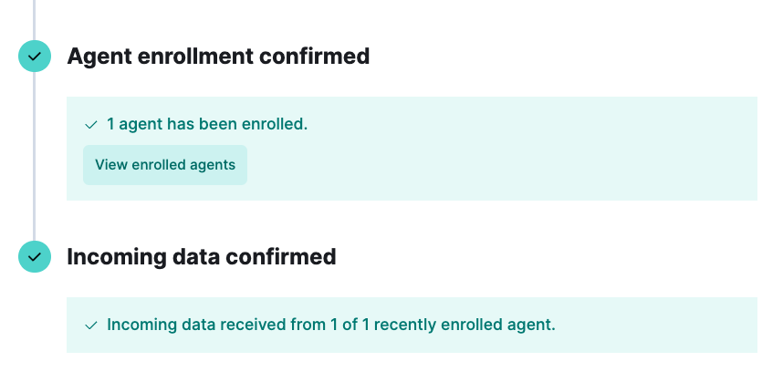The height and width of the screenshot is (372, 783).
Task: Click the word 'agents' on the View enrolled button
Action: pyautogui.click(x=214, y=165)
